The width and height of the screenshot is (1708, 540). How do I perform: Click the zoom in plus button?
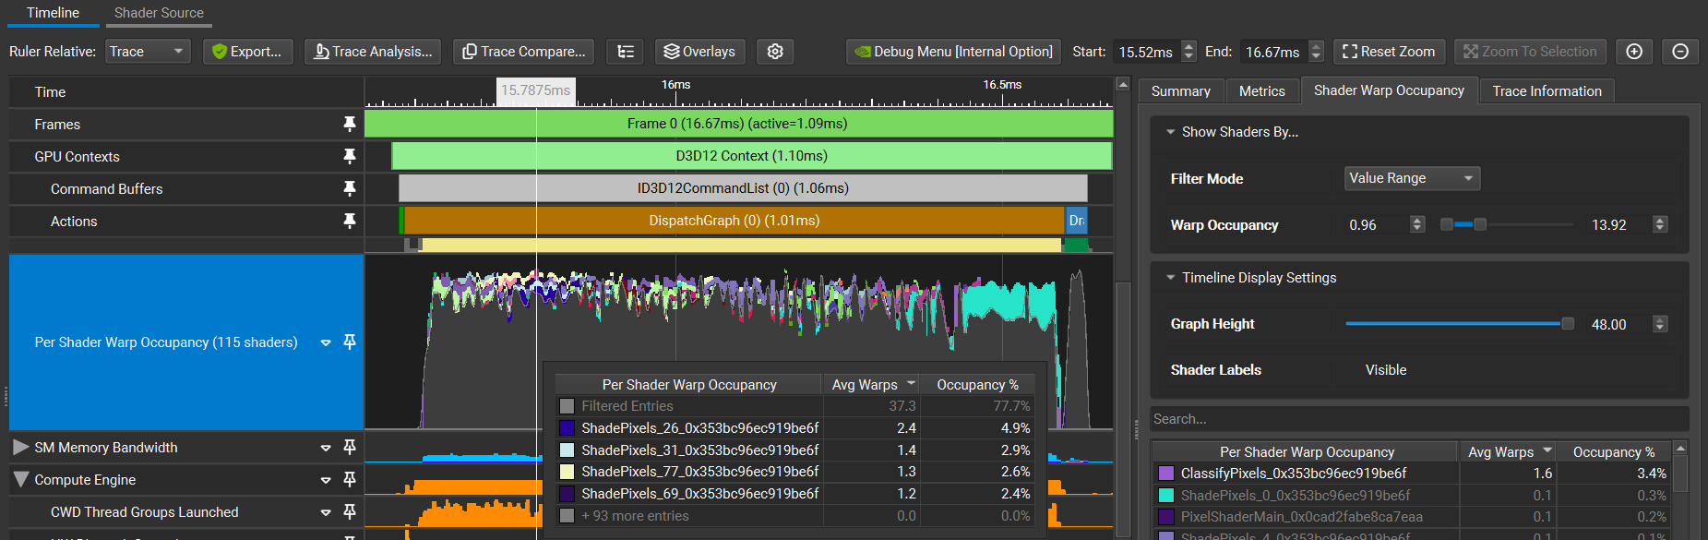1634,52
